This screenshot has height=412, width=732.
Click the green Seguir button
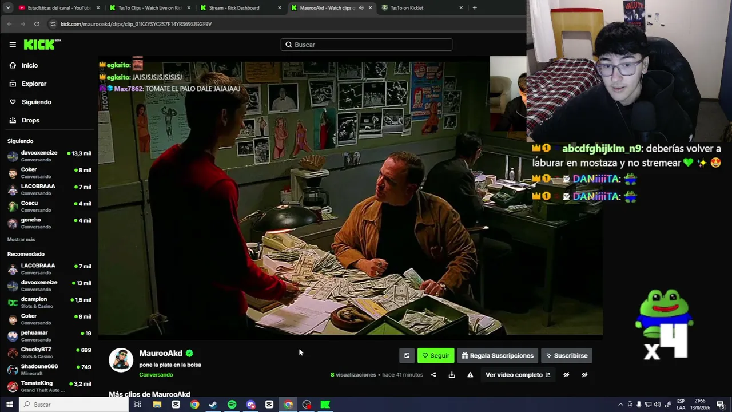coord(436,355)
